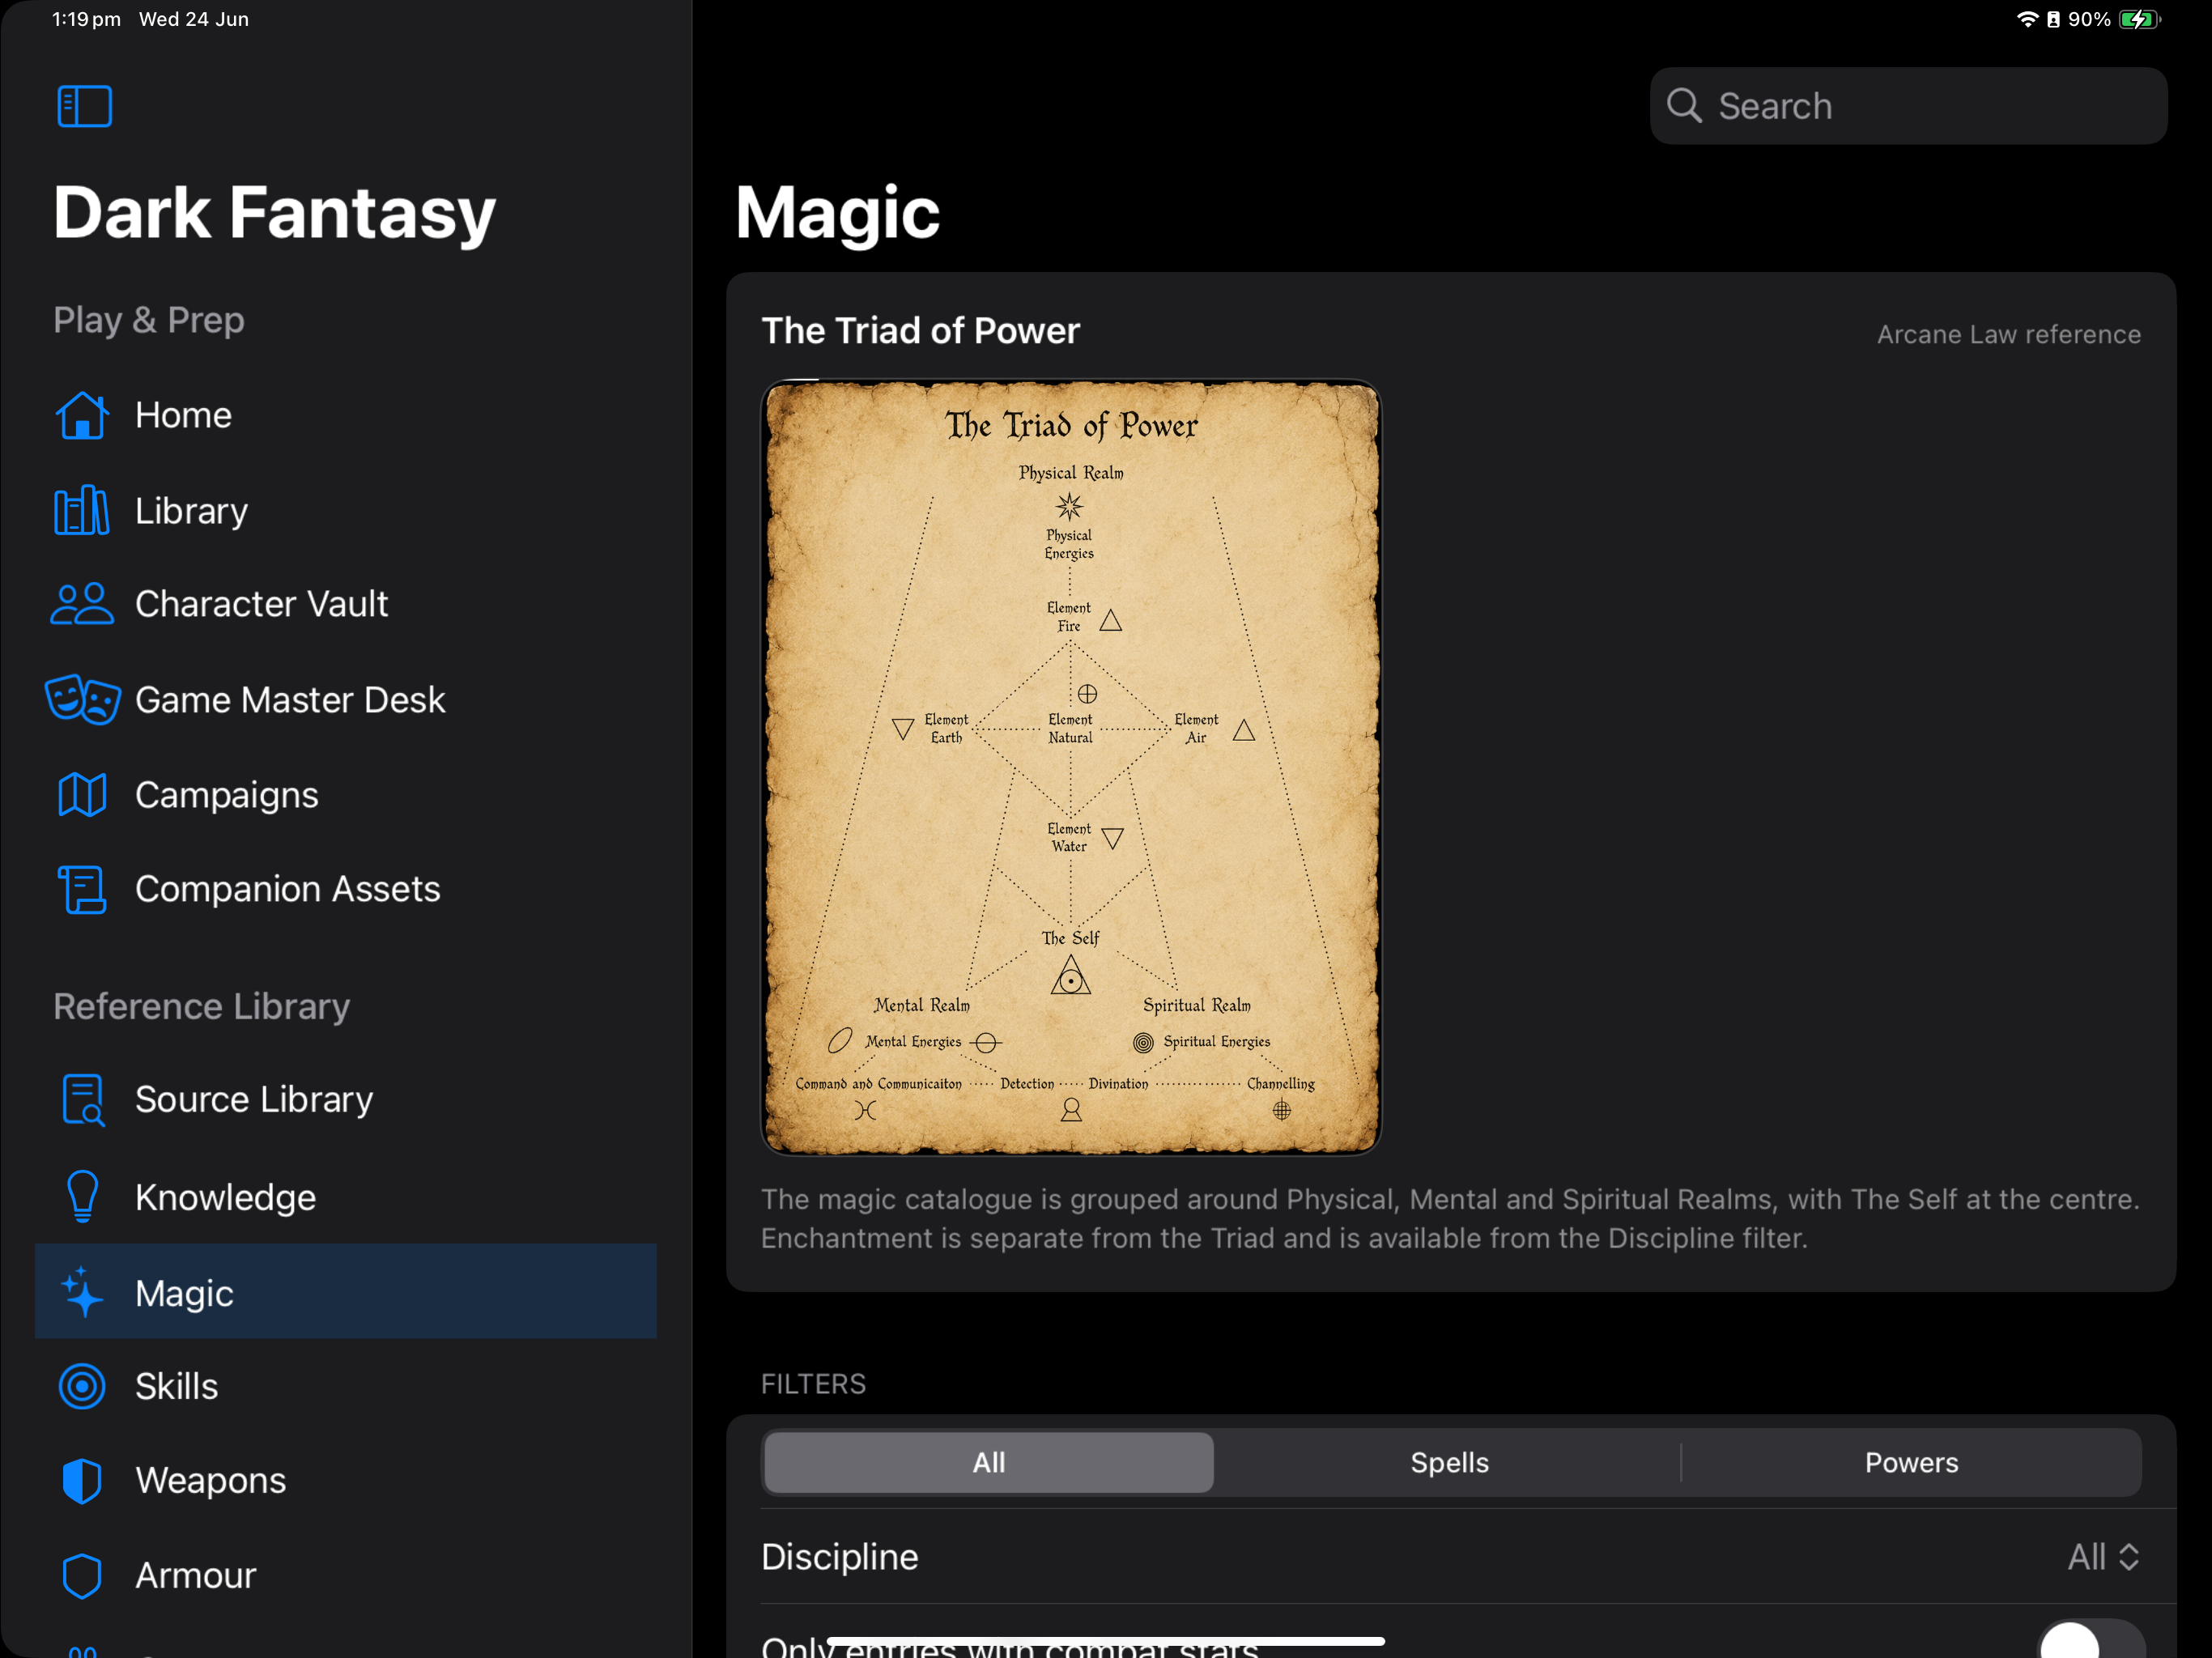The height and width of the screenshot is (1658, 2212).
Task: Click the Character Vault people icon
Action: click(81, 604)
